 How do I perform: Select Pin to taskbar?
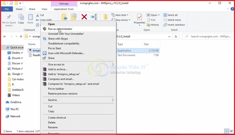pyautogui.click(x=78, y=89)
